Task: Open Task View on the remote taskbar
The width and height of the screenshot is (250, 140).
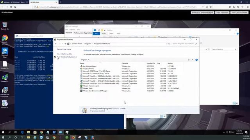Action: coord(16,132)
